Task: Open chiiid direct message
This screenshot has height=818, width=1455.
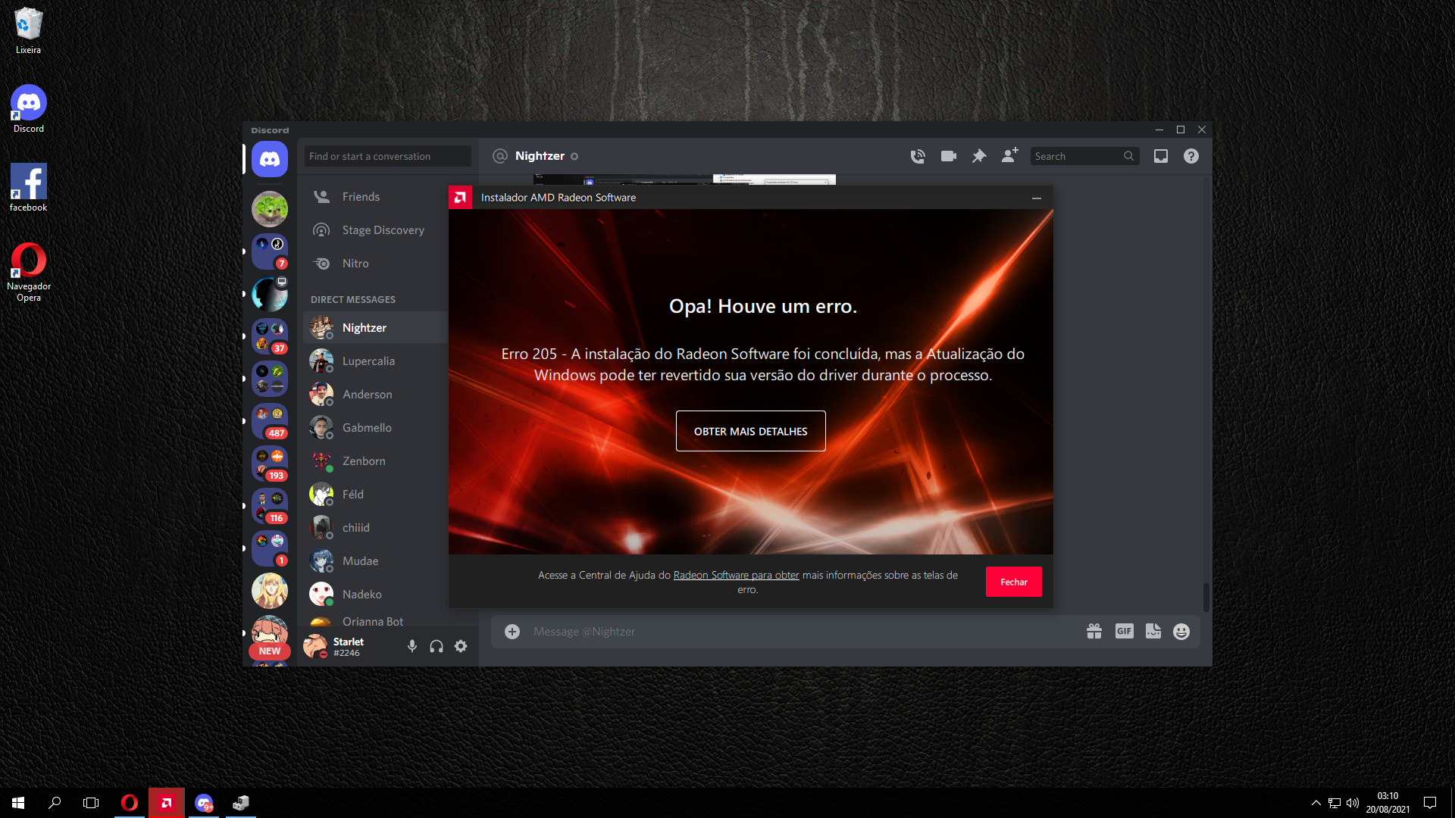Action: tap(375, 528)
